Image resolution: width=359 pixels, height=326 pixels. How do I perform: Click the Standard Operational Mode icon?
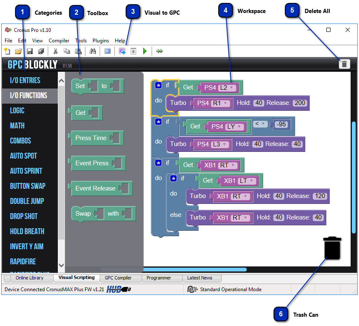(x=192, y=289)
